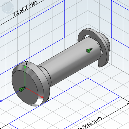Click the X axis label
Image resolution: width=129 pixels, height=129 pixels.
[x=48, y=100]
